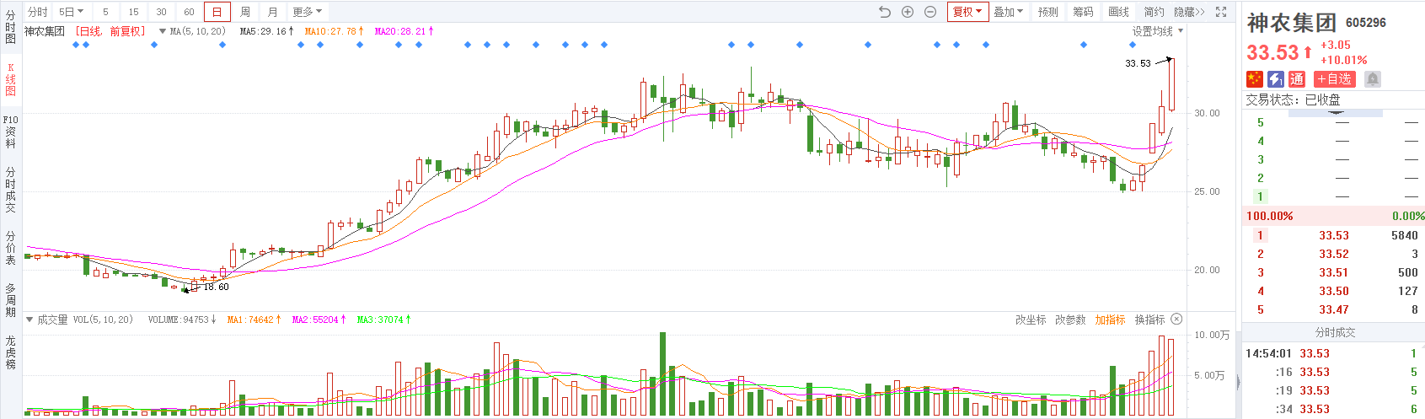Click the red 通 badge icon
The width and height of the screenshot is (1425, 419).
pyautogui.click(x=1297, y=79)
